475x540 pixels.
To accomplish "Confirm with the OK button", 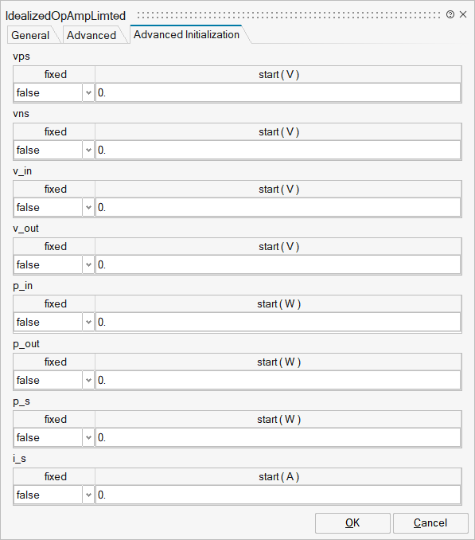I will [352, 522].
